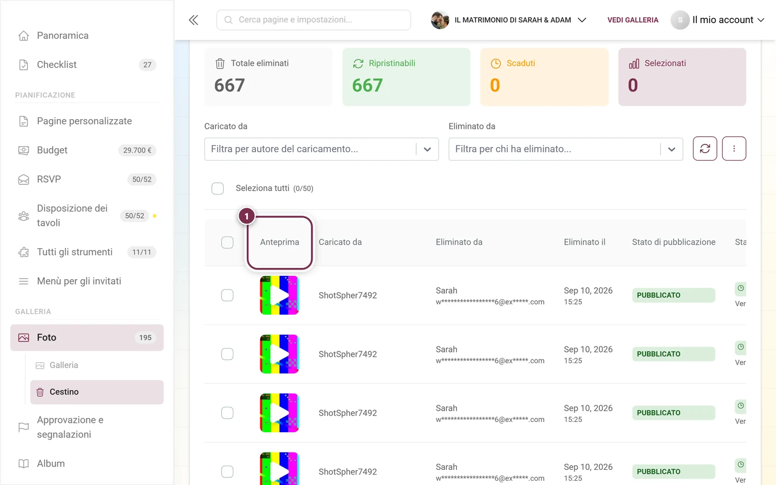The image size is (776, 485).
Task: Click the Album book icon
Action: coord(24,463)
